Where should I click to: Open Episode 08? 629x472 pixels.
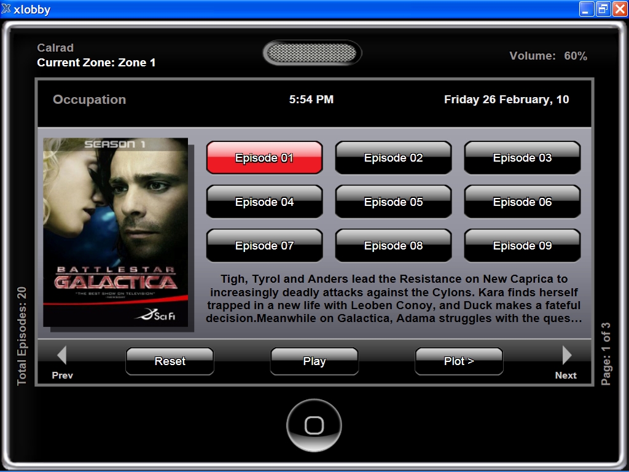pos(394,245)
